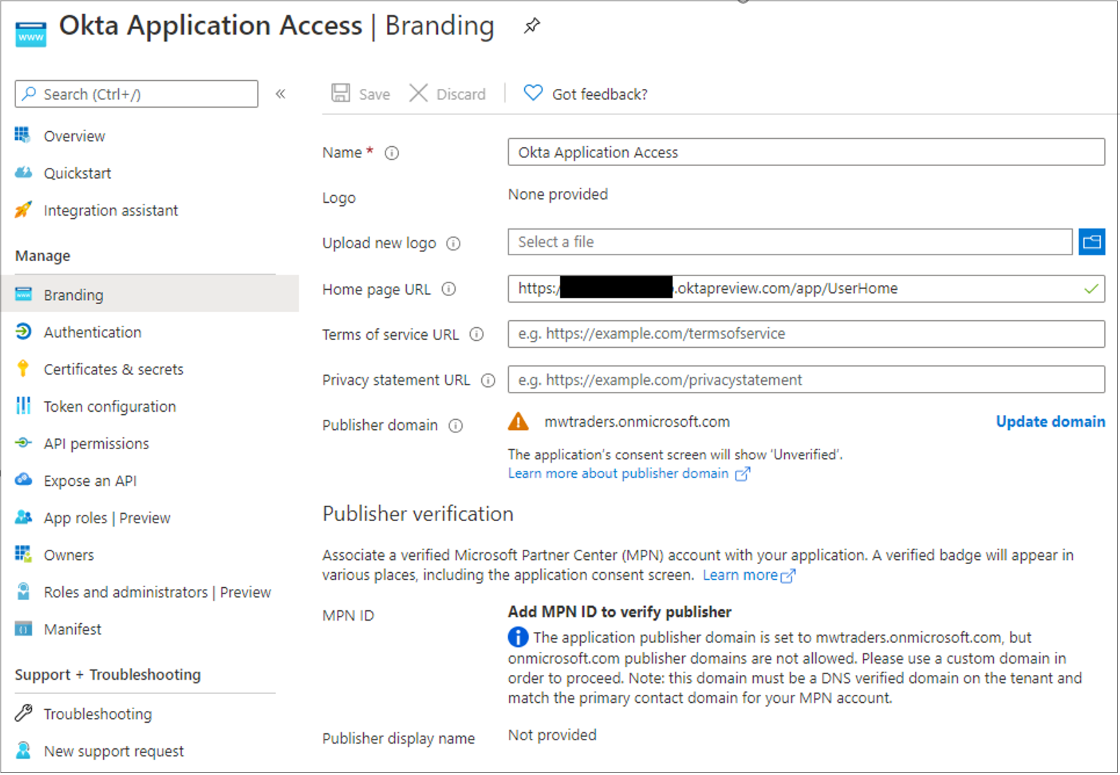The width and height of the screenshot is (1120, 775).
Task: Click the Save button label
Action: 374,95
